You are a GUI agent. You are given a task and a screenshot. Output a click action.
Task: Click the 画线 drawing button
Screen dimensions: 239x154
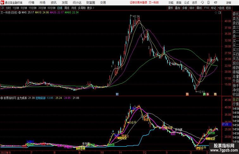[199, 8]
